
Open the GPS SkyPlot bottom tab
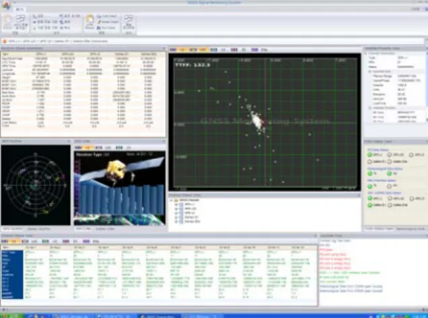(x=13, y=229)
